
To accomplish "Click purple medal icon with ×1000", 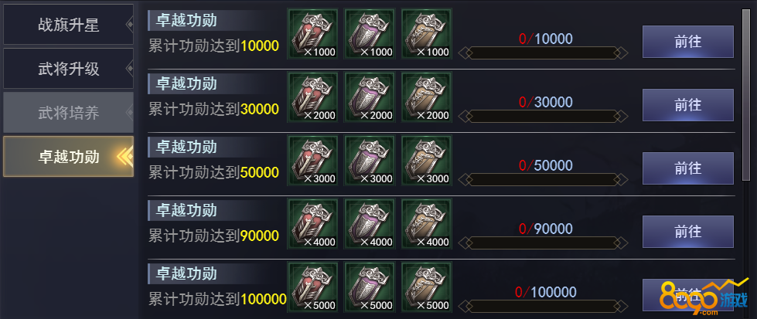I will (x=370, y=34).
